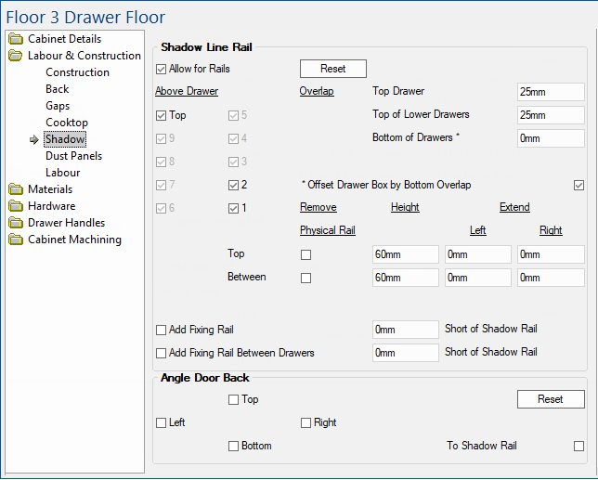
Task: Click the Materials folder icon
Action: [x=17, y=189]
